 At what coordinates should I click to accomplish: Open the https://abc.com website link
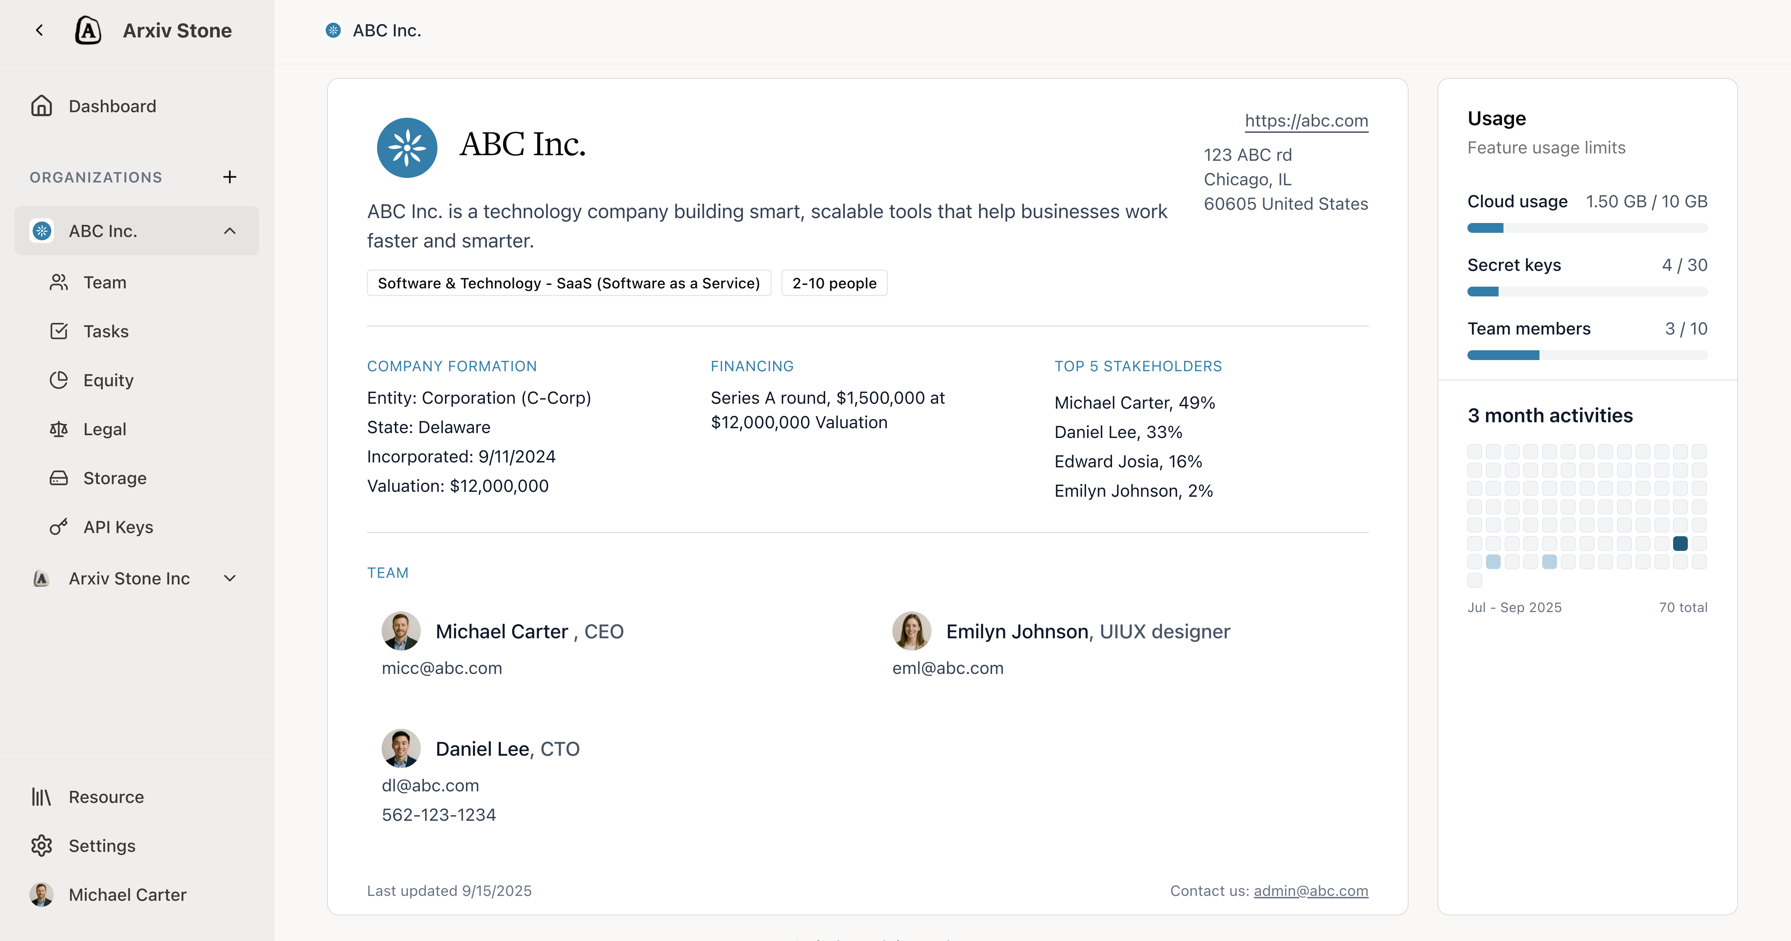(1307, 120)
